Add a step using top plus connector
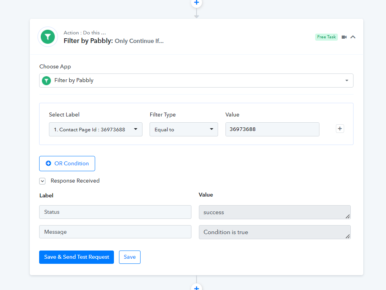 point(197,3)
